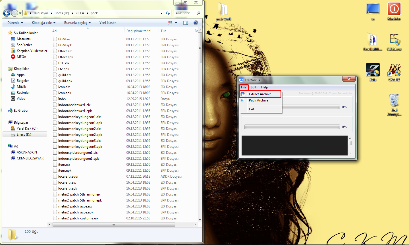Open the FreeBsd10 desktop archive icon
Image resolution: width=409 pixels, height=245 pixels.
(373, 42)
